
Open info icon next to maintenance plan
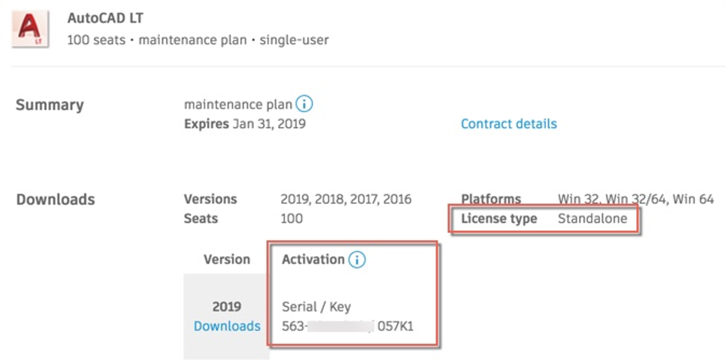point(304,104)
